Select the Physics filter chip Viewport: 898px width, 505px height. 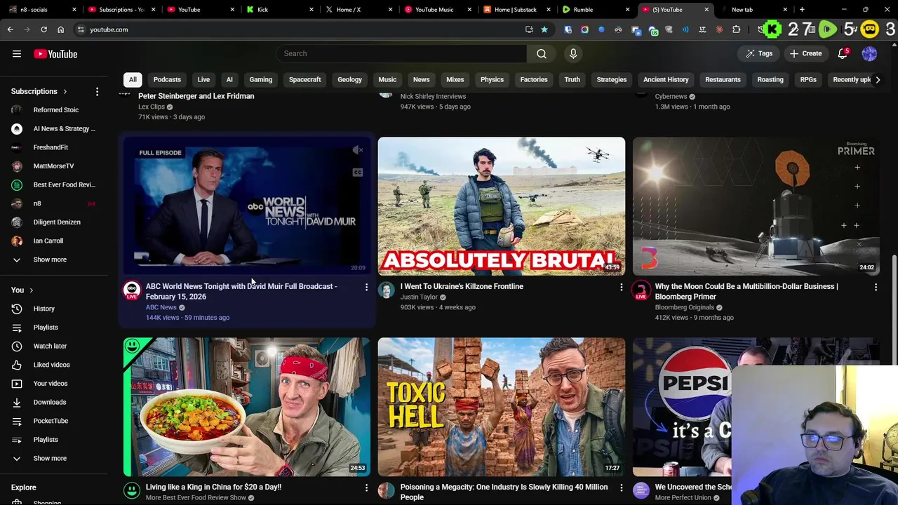point(492,80)
